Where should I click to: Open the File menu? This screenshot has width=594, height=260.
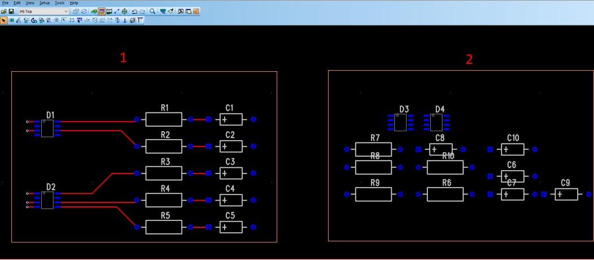[x=5, y=3]
